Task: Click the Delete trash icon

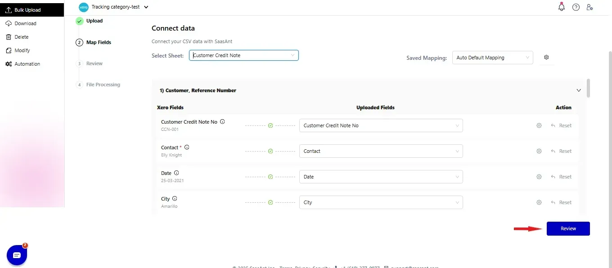Action: [x=9, y=37]
